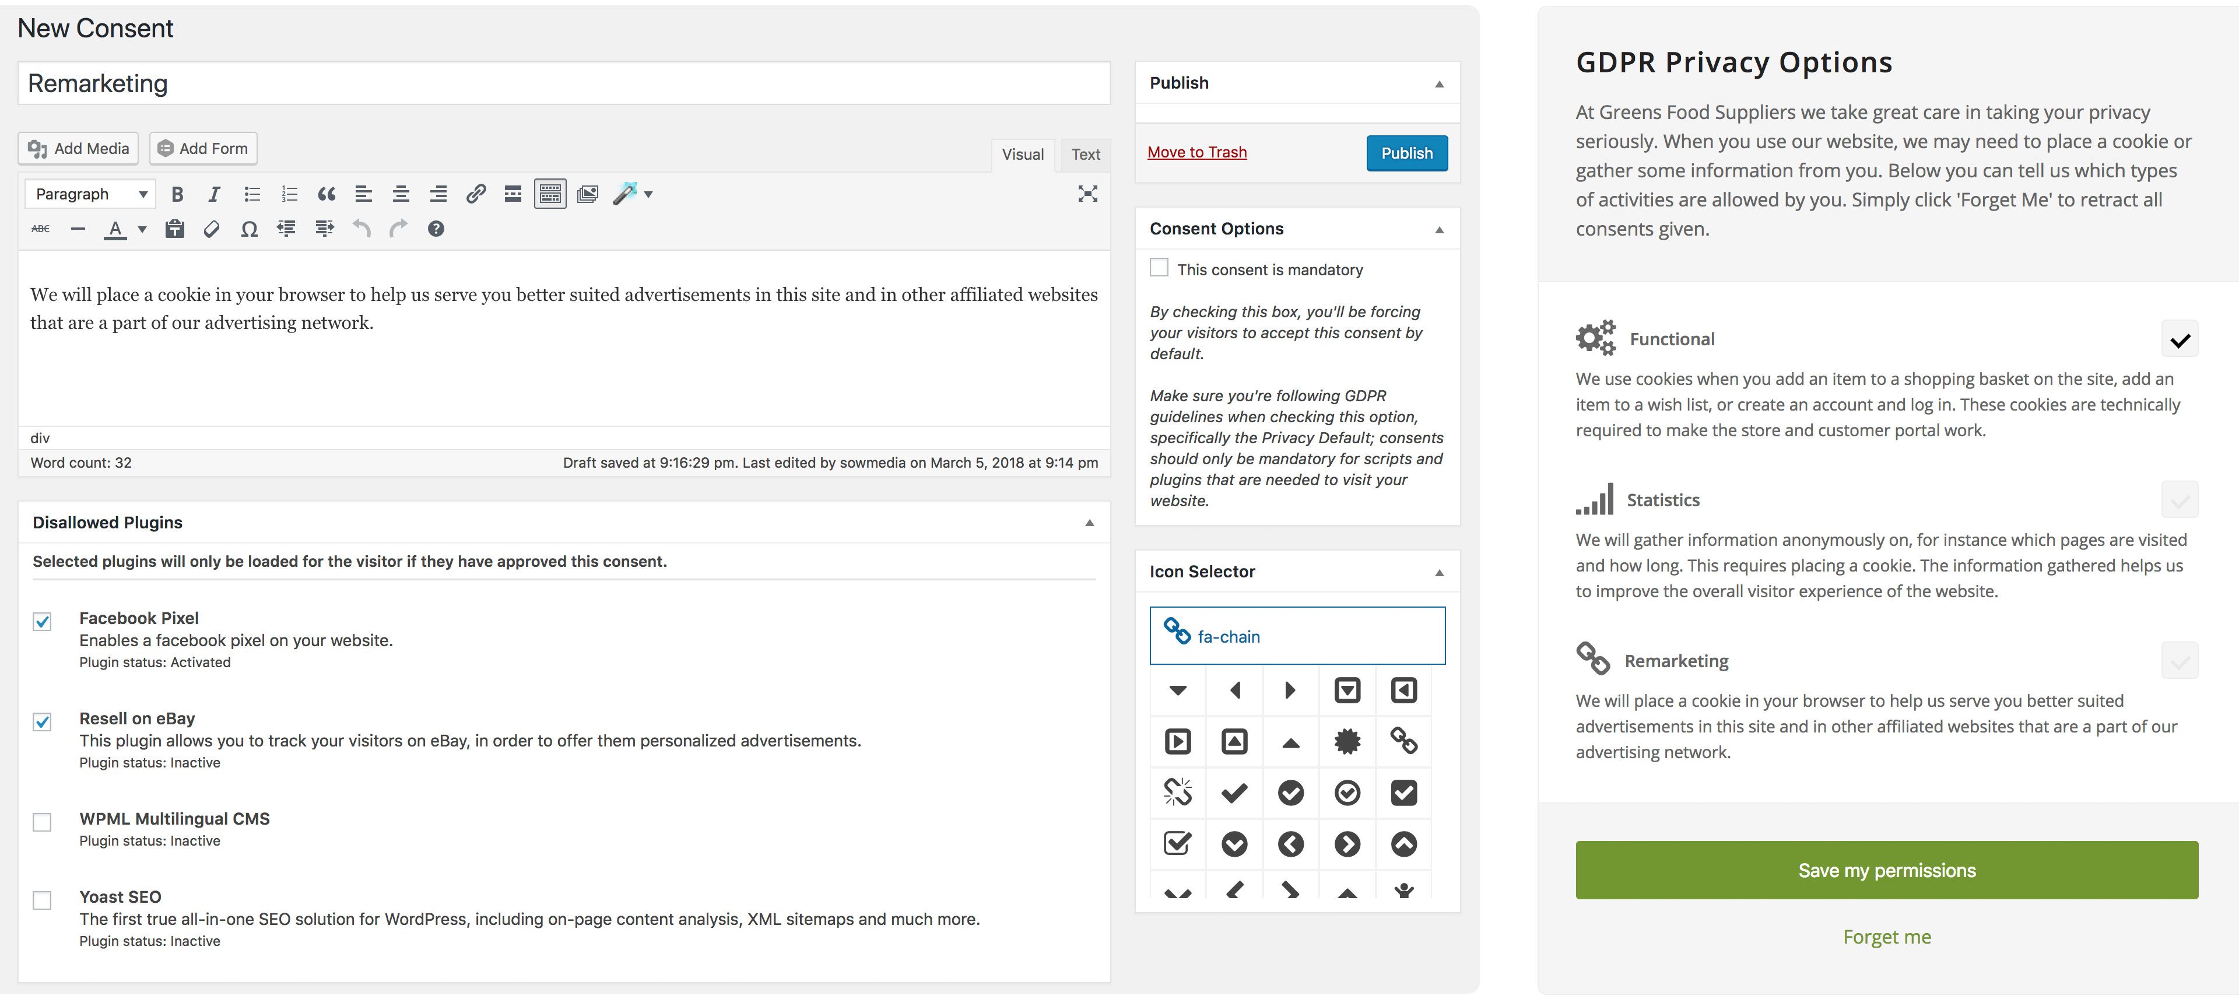Open the keyboard shortcuts help icon

pyautogui.click(x=436, y=230)
